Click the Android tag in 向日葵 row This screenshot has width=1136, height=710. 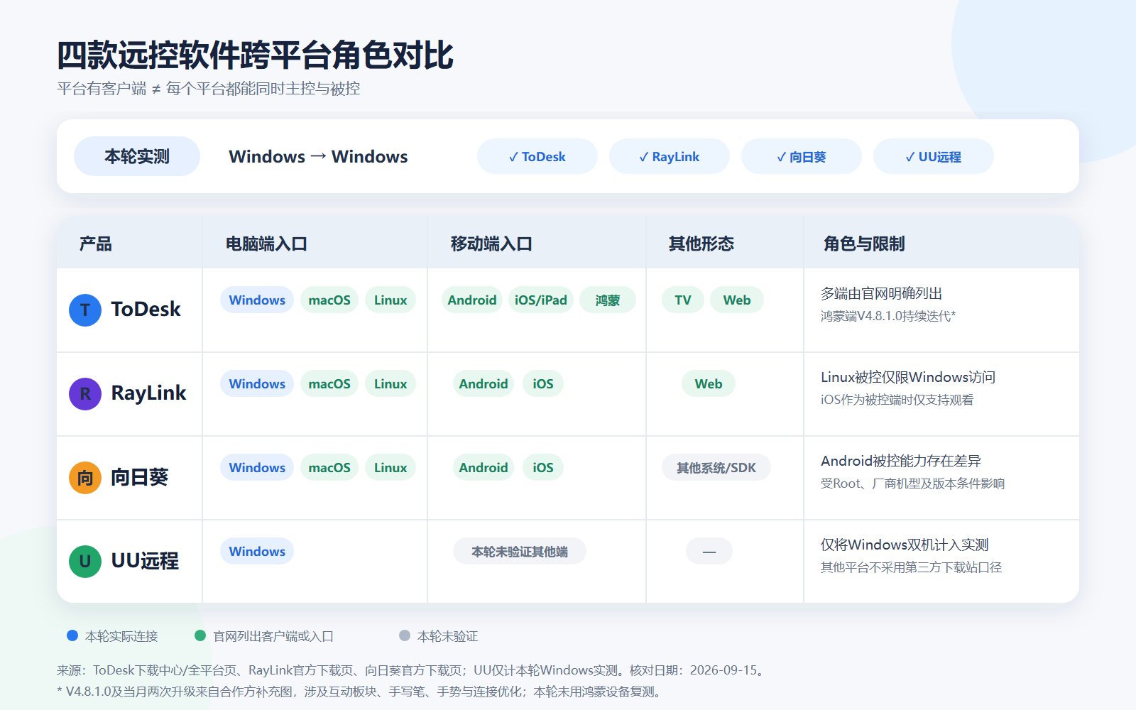coord(484,467)
